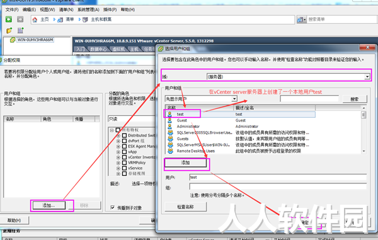Open the 只读 assigned role dropdown
The image size is (378, 240).
[132, 119]
